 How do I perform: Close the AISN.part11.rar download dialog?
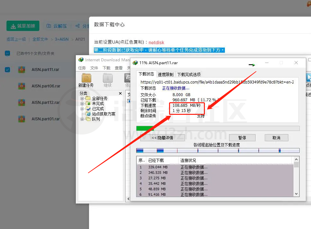click(296, 63)
